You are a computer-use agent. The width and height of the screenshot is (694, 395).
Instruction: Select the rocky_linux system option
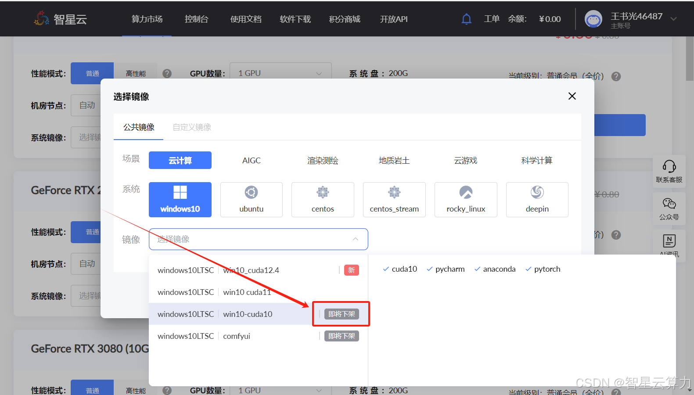pos(466,200)
